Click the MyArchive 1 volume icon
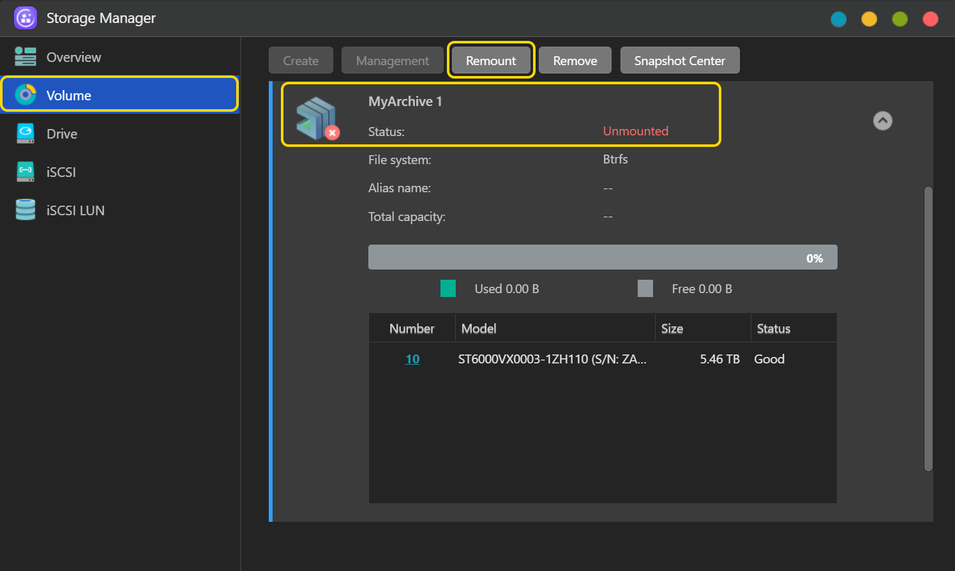955x571 pixels. [317, 119]
